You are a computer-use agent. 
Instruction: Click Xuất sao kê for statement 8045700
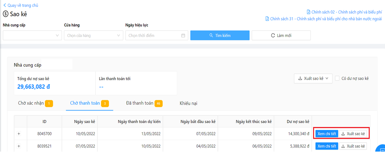353,134
